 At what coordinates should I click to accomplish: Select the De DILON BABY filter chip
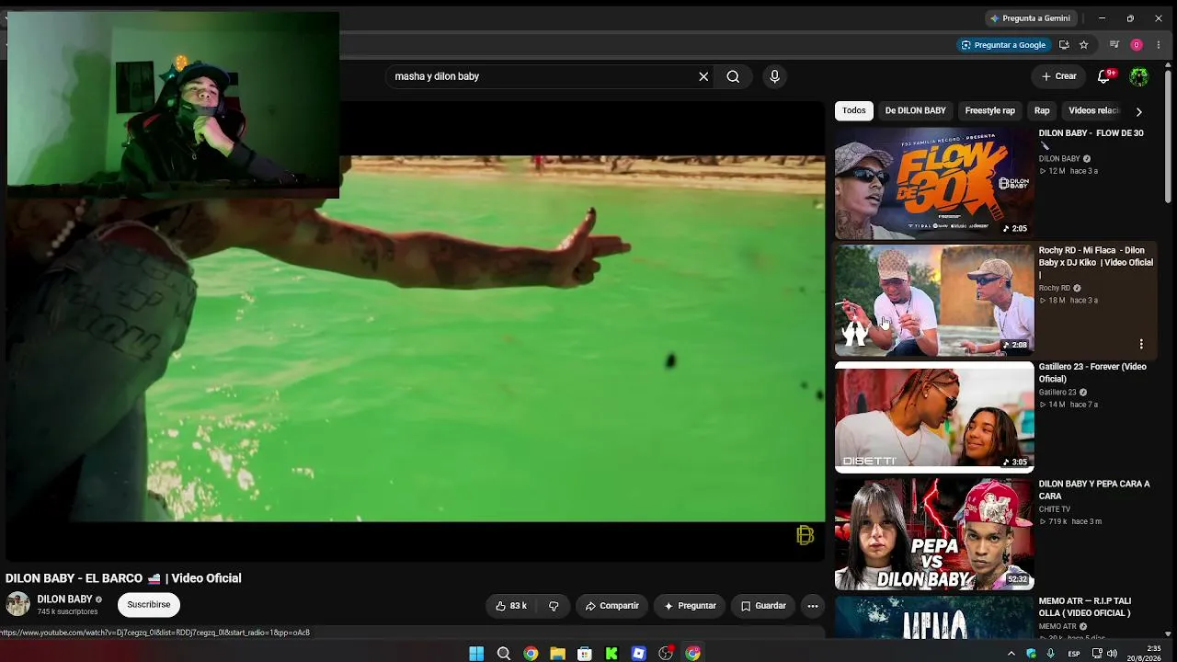(915, 110)
